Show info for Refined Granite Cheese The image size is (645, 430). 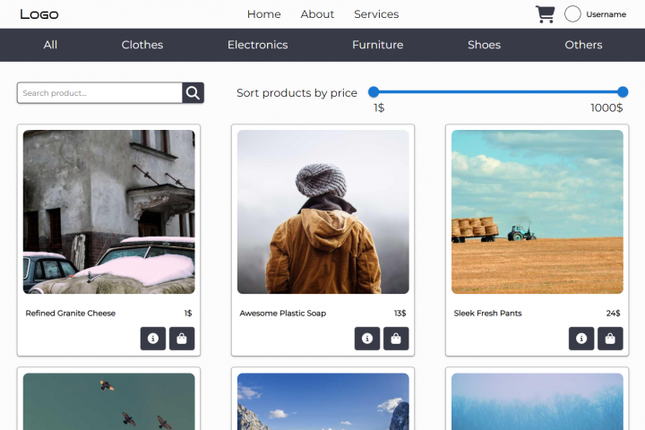[153, 339]
